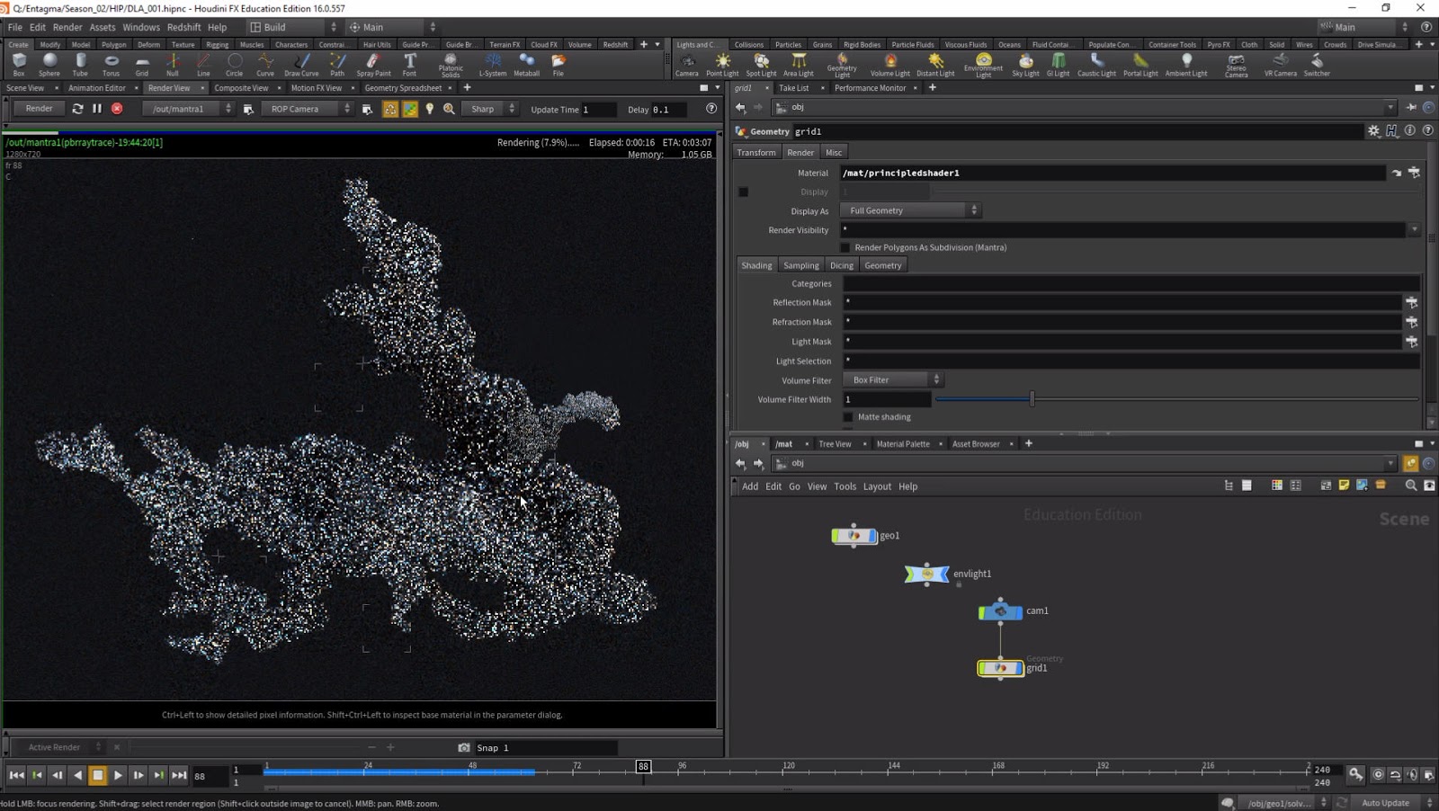Click the File shelf tool
1439x811 pixels.
pos(559,65)
